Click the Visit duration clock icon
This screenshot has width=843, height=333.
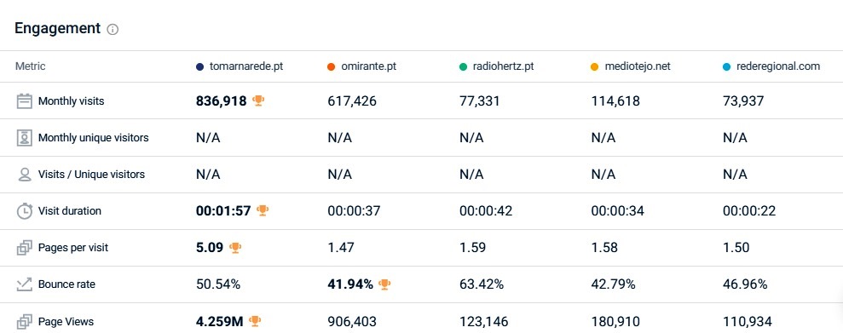point(25,211)
